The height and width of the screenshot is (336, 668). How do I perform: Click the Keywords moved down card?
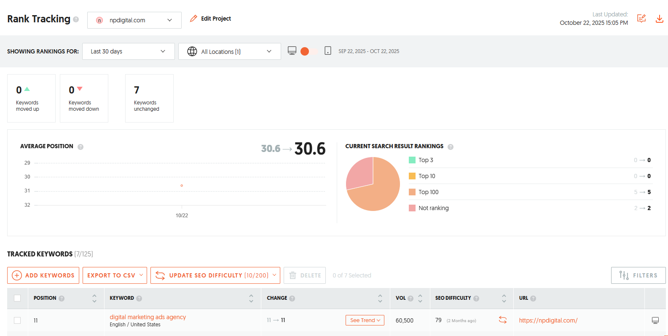[x=84, y=99]
